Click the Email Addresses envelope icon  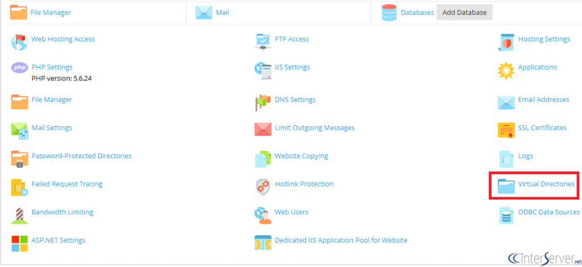coord(506,103)
